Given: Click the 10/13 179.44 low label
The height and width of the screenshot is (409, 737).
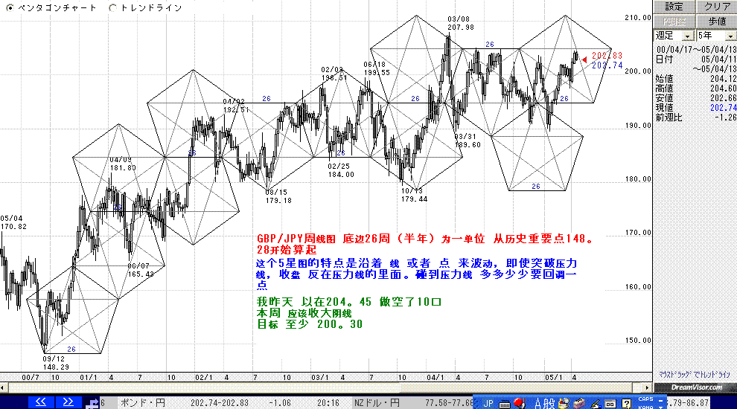Looking at the screenshot, I should (x=414, y=195).
